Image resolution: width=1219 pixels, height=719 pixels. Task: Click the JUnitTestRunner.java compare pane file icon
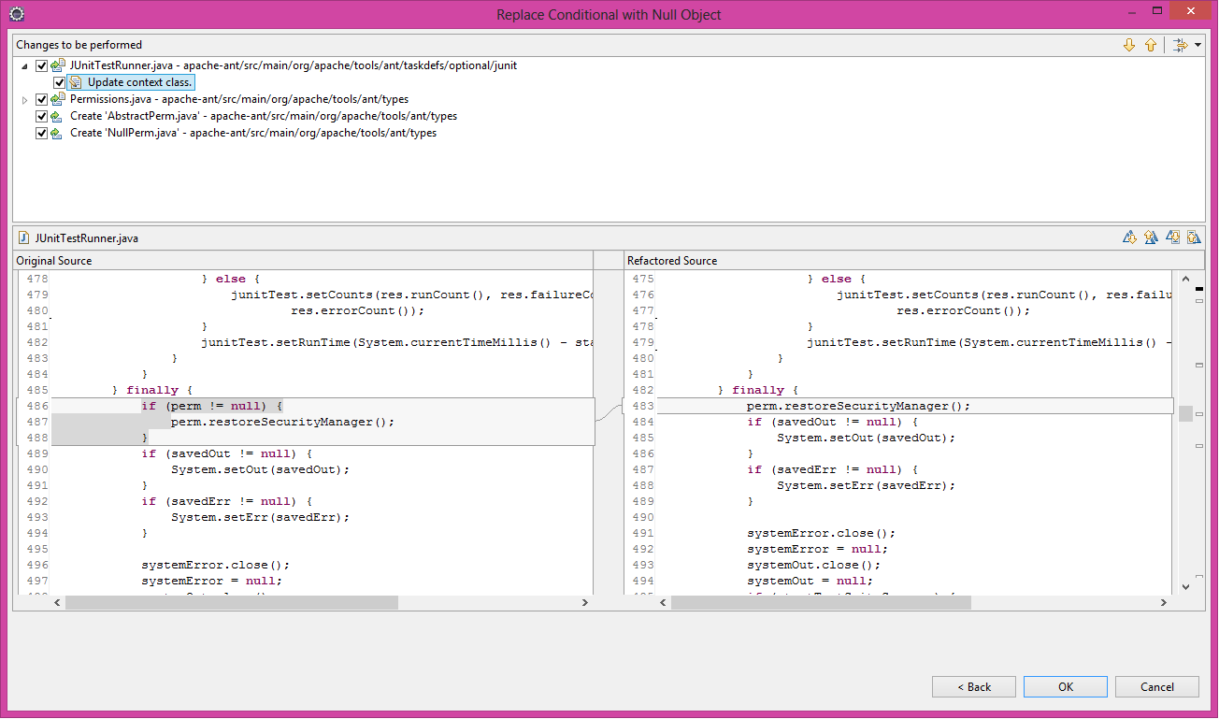point(24,238)
